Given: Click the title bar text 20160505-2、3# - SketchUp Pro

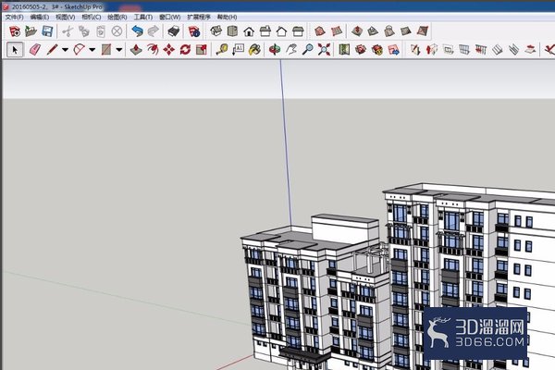Looking at the screenshot, I should coord(57,6).
